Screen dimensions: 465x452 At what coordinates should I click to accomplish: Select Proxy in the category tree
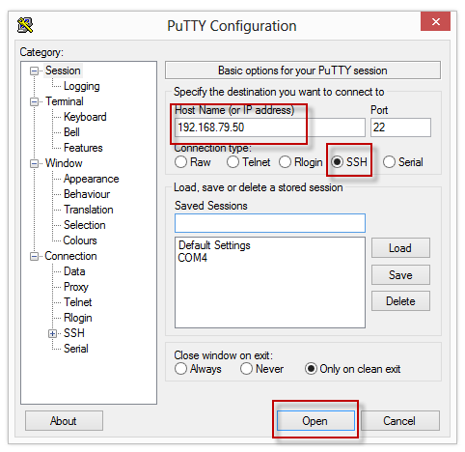(x=76, y=287)
